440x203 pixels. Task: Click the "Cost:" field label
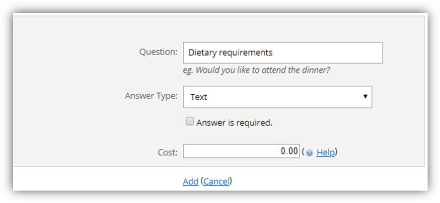click(x=168, y=152)
